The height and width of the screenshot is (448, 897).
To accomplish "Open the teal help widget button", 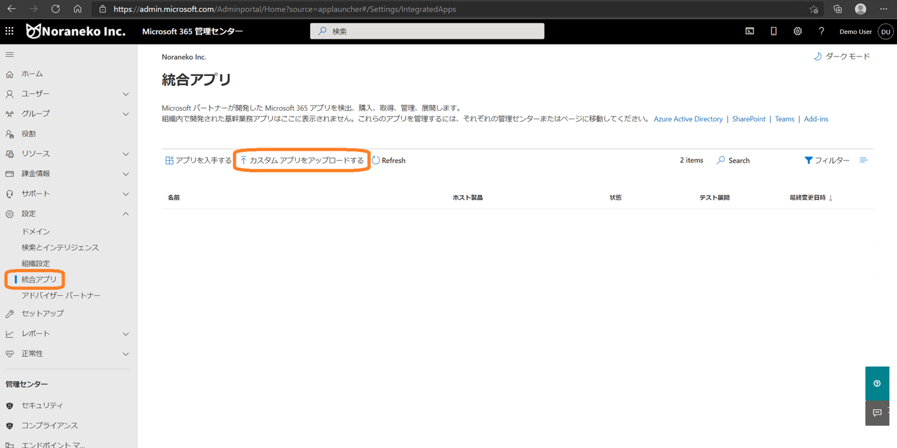I will (877, 384).
